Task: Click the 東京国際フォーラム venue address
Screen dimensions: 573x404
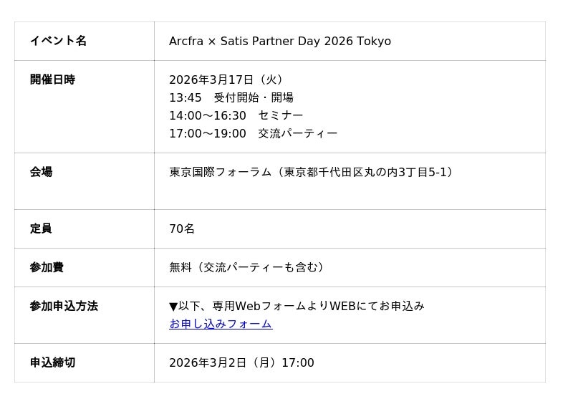Action: click(x=312, y=172)
